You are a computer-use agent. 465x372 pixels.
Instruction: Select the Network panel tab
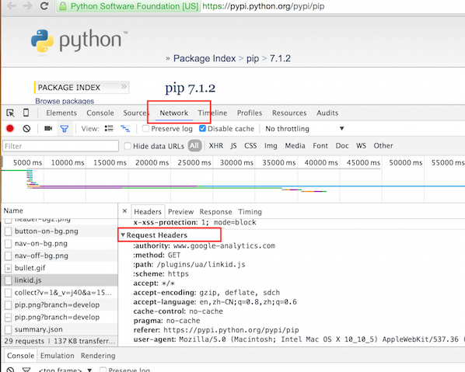(x=173, y=113)
